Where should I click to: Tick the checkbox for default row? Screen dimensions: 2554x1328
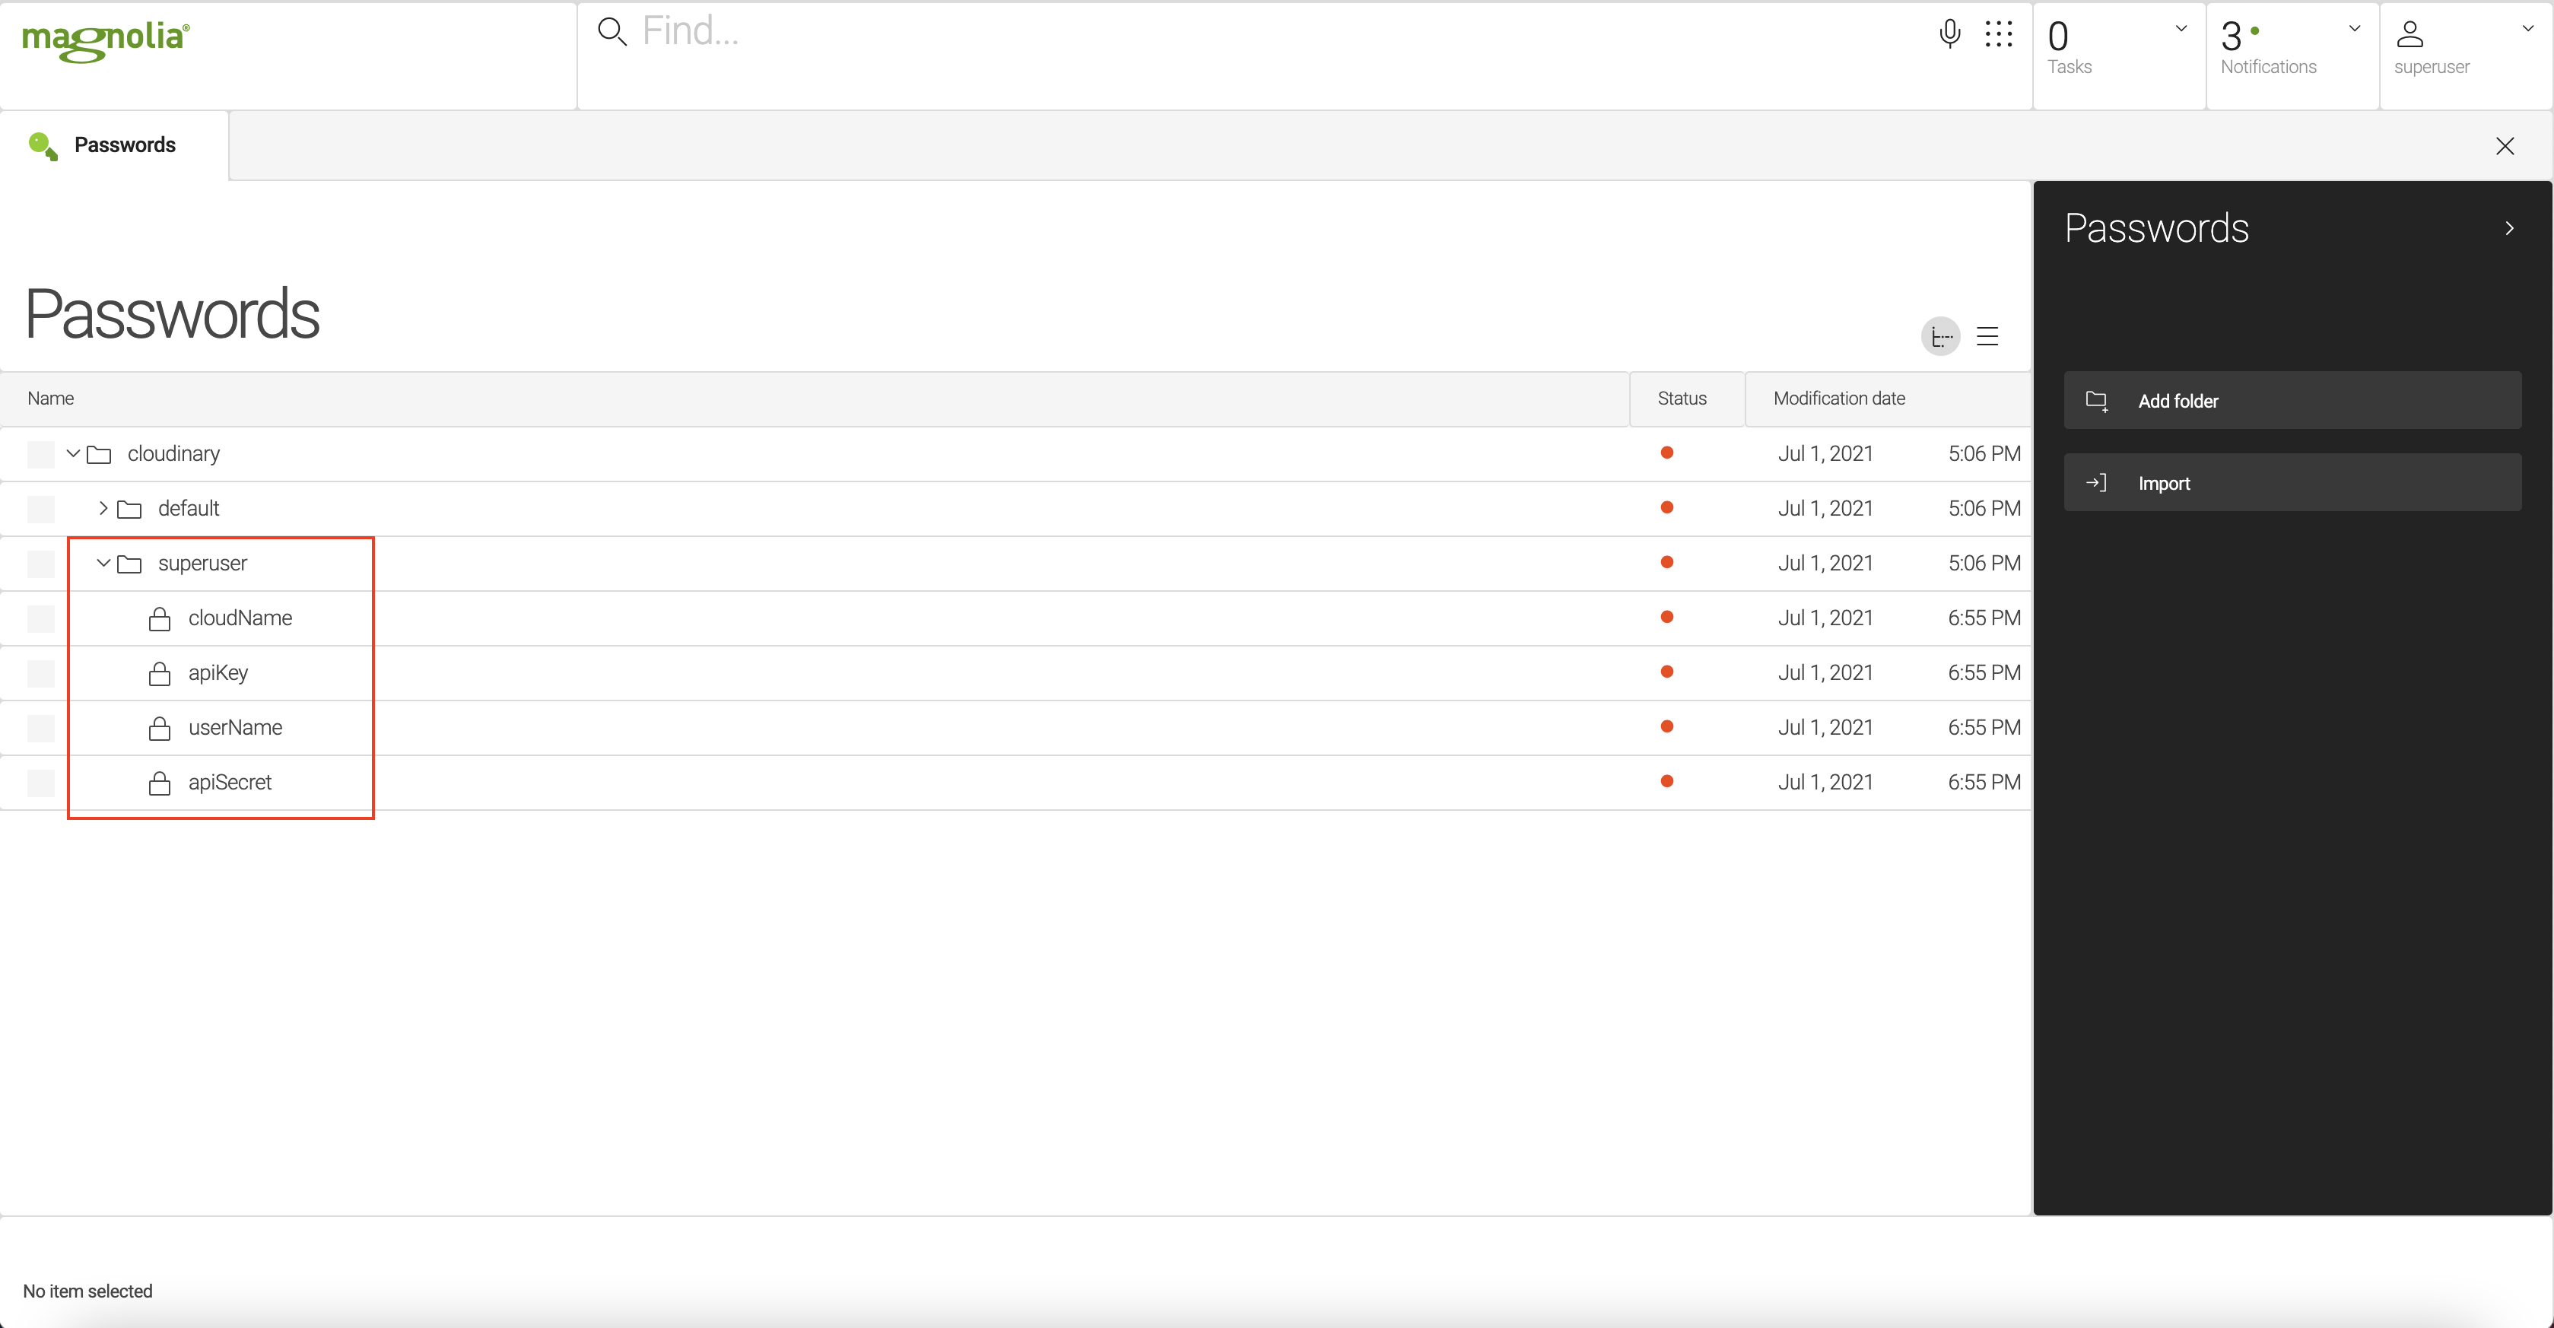tap(40, 509)
